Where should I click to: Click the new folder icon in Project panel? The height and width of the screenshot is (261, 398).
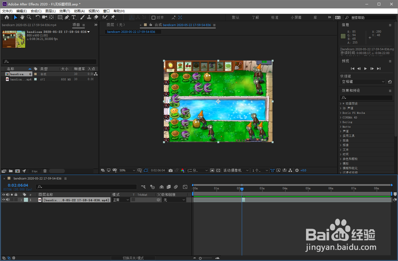[11, 171]
